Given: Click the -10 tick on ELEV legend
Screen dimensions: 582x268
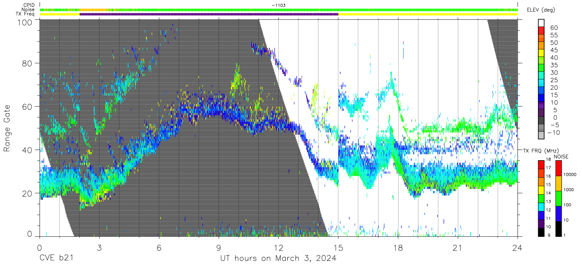Looking at the screenshot, I should 554,132.
